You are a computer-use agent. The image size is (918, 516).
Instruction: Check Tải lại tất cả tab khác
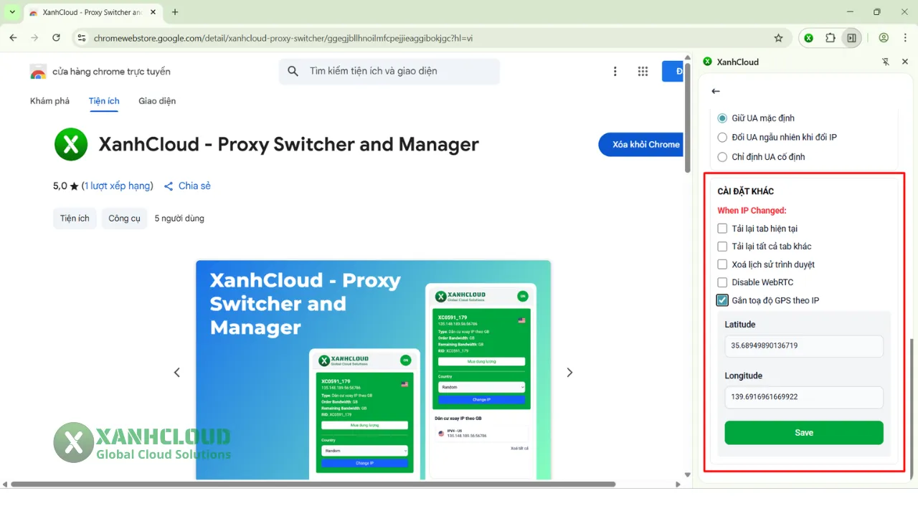click(722, 247)
